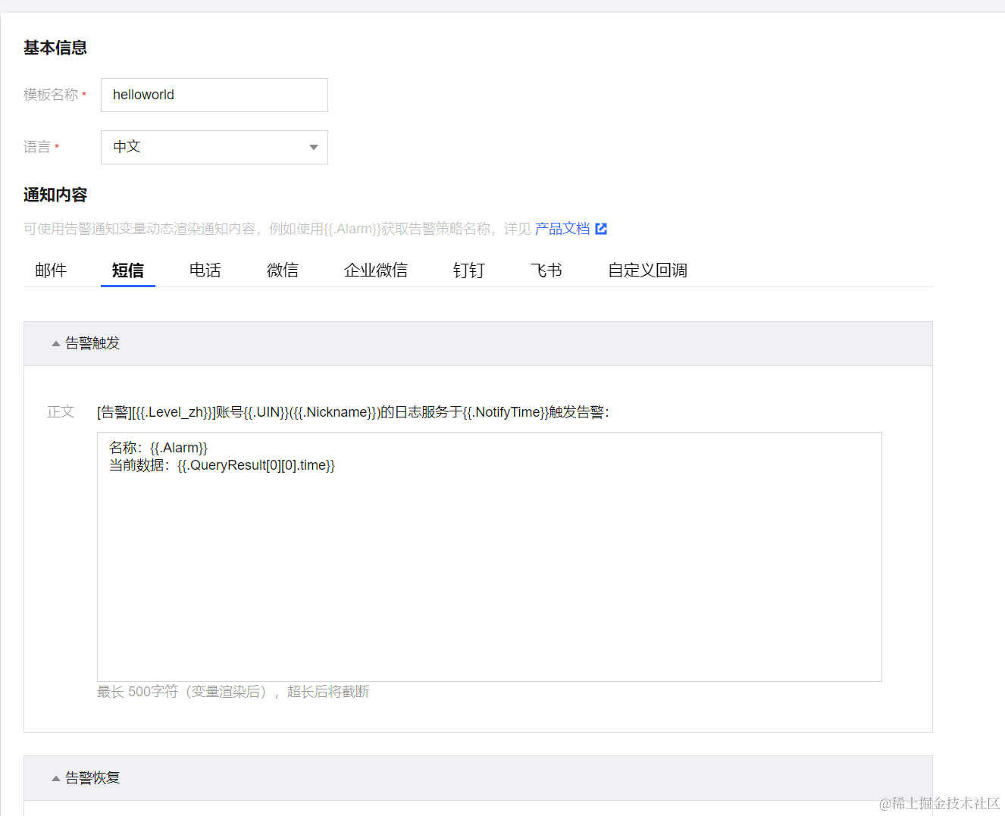1005x816 pixels.
Task: Select the currently active 短信 tab
Action: [127, 270]
